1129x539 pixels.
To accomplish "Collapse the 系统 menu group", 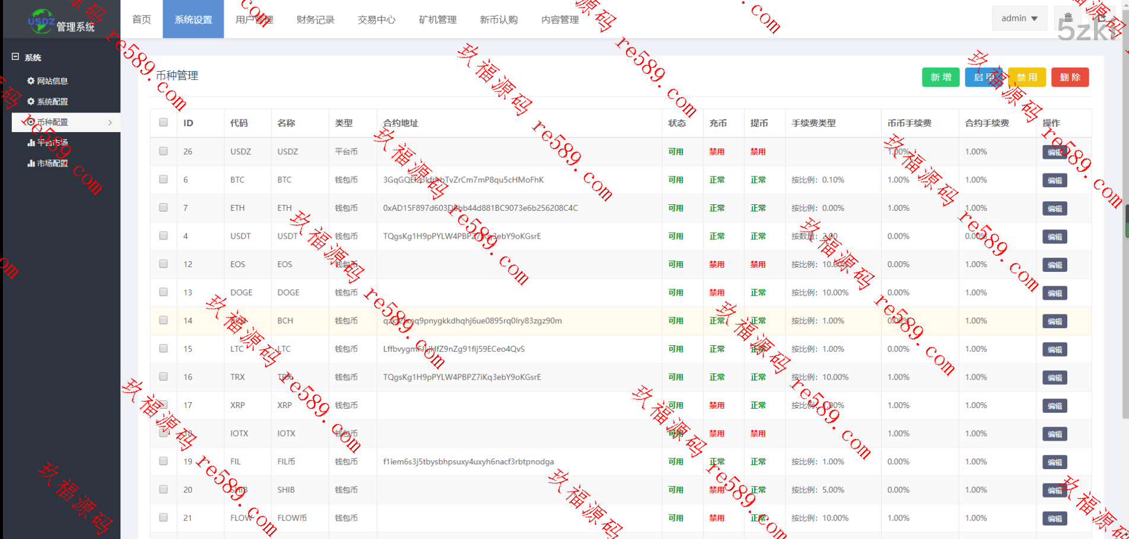I will [33, 57].
